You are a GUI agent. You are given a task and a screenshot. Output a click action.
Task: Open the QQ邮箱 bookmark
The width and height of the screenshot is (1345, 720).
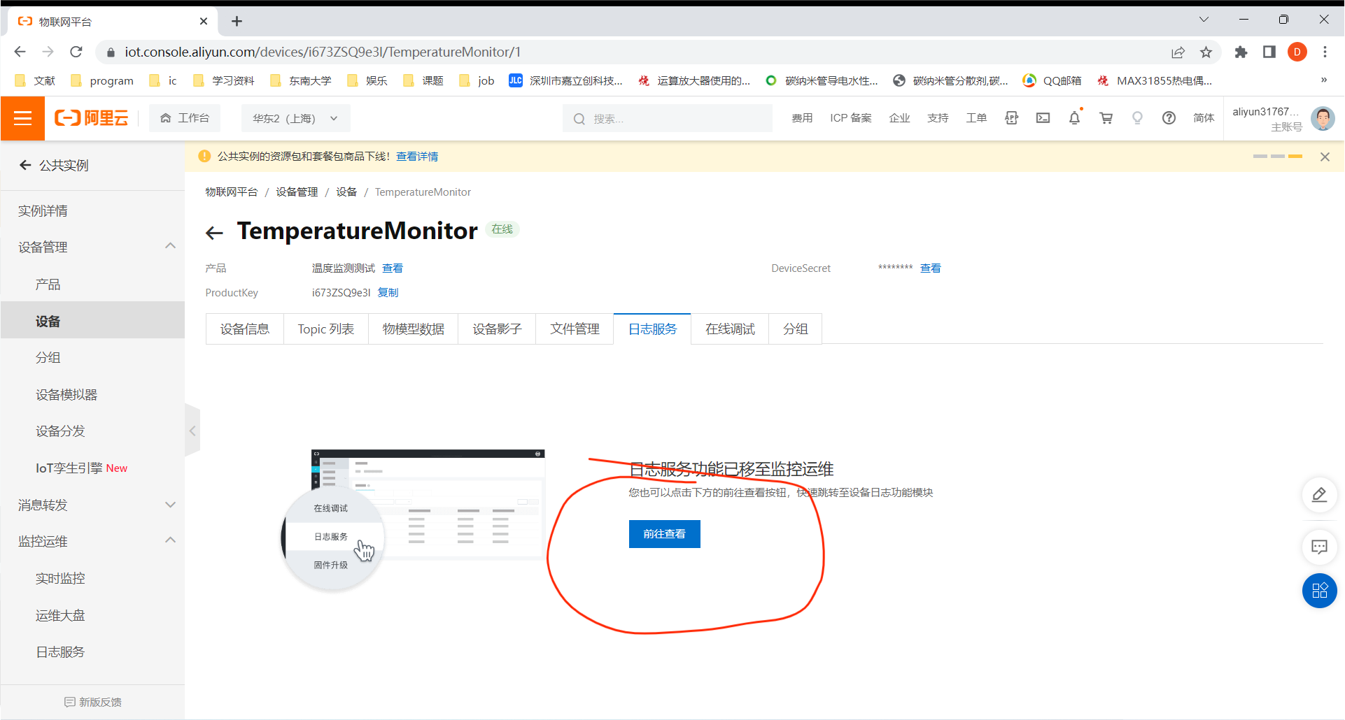click(1052, 80)
